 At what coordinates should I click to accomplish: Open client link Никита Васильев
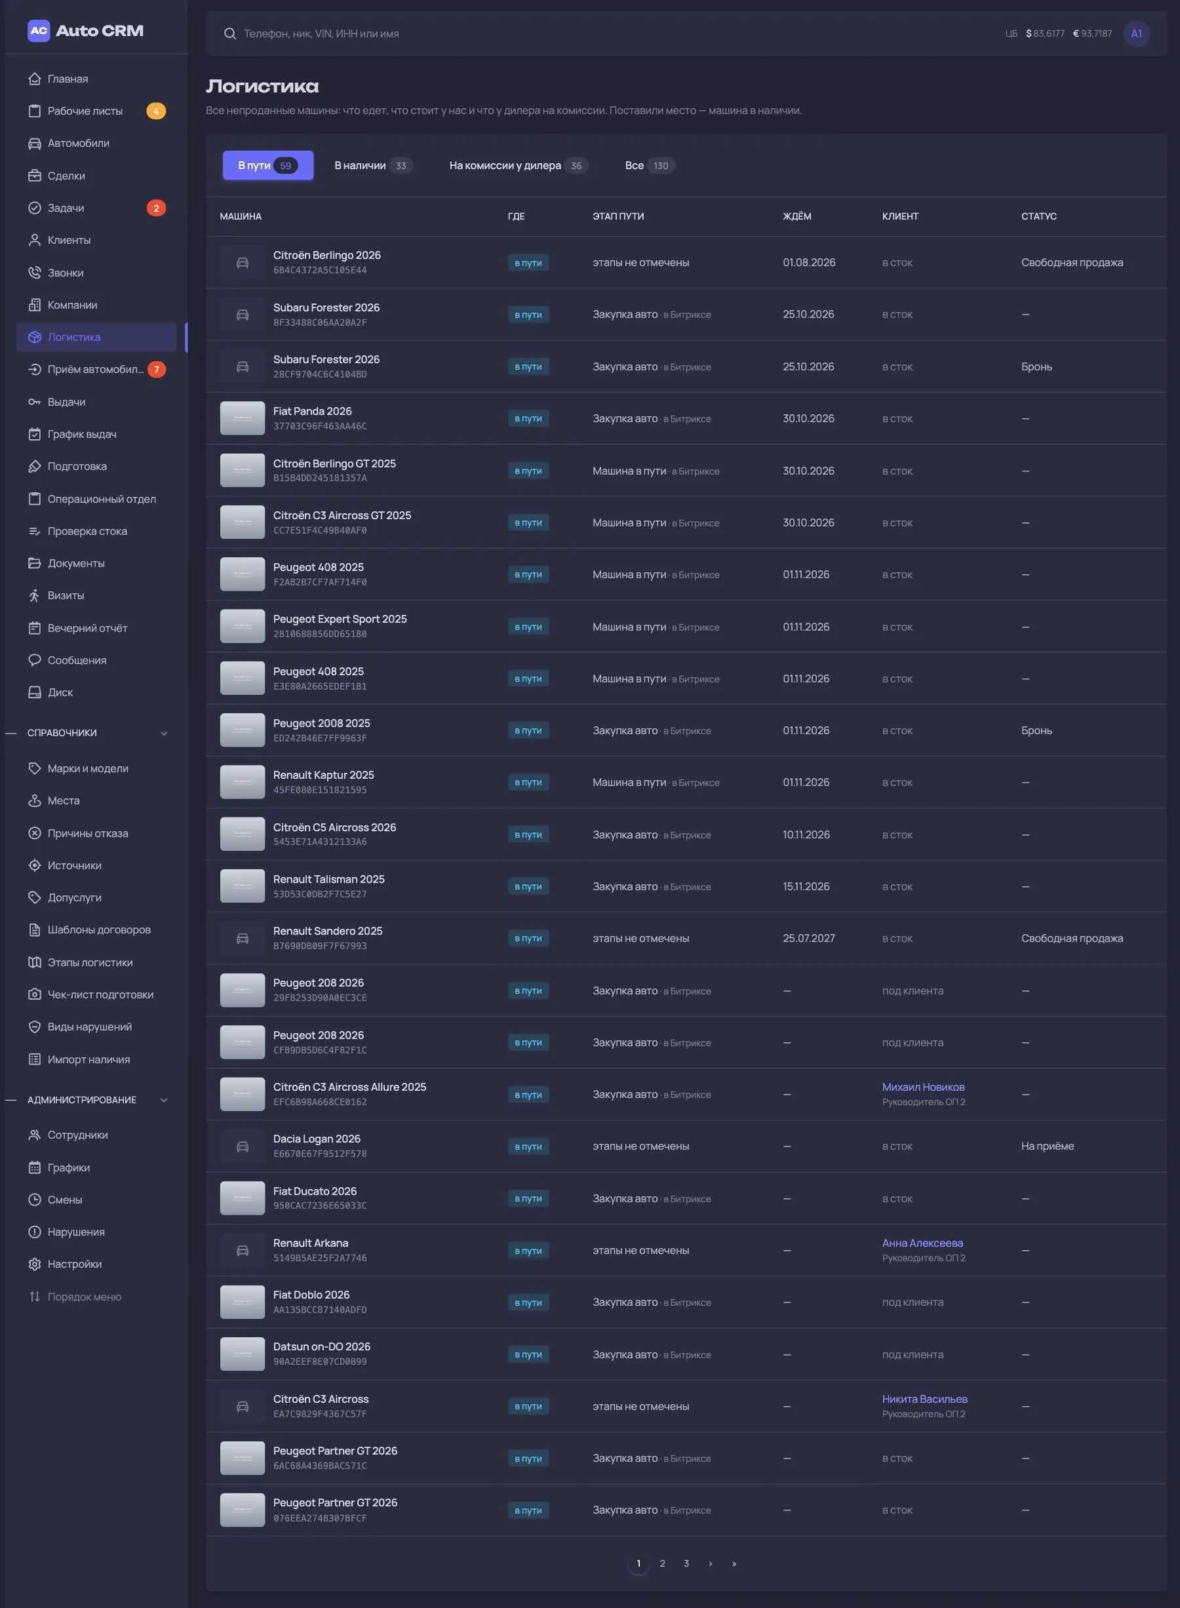924,1399
